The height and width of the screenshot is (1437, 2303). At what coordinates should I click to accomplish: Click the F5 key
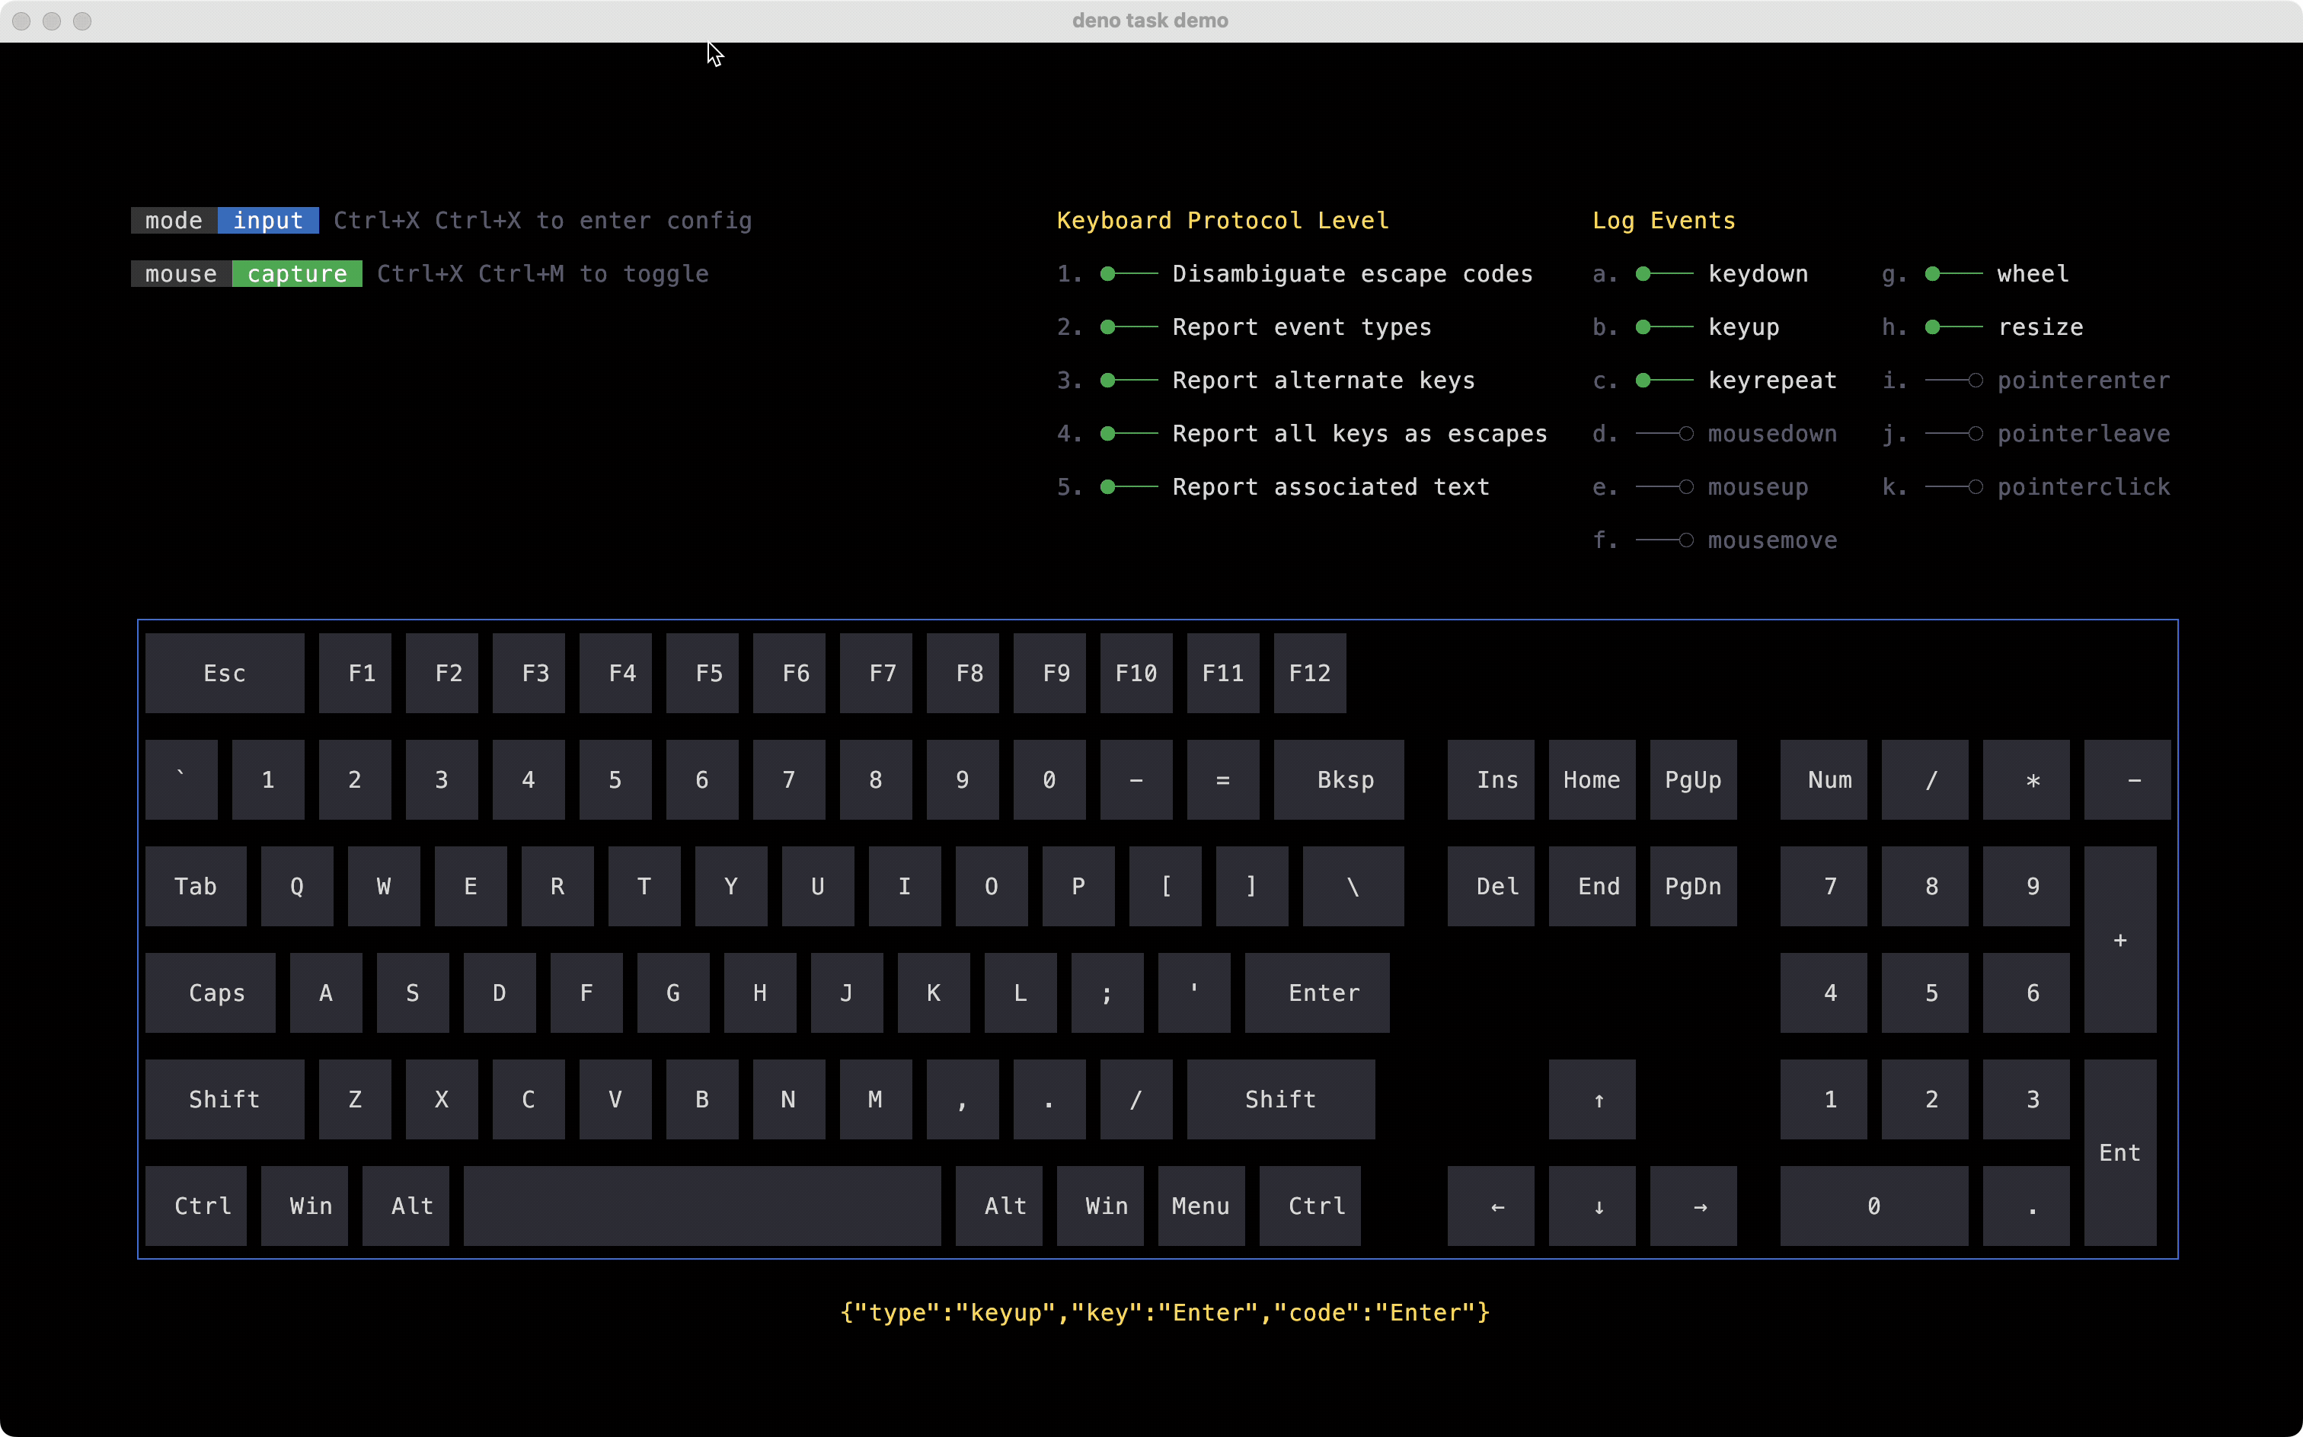[x=701, y=673]
